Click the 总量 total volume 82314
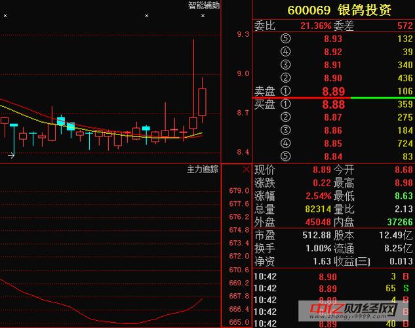 [318, 209]
